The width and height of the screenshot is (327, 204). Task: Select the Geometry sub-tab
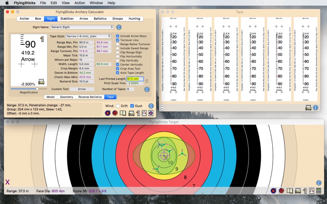(67, 97)
